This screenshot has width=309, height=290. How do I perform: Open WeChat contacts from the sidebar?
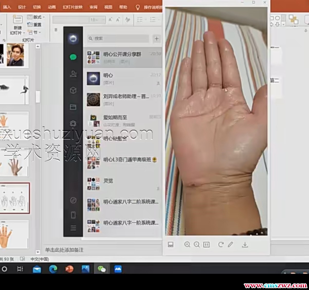[x=73, y=74]
